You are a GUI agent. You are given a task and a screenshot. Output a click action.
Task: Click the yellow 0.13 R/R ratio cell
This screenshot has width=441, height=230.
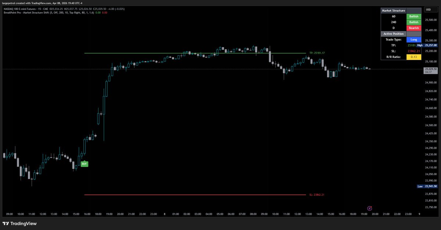[x=414, y=57]
